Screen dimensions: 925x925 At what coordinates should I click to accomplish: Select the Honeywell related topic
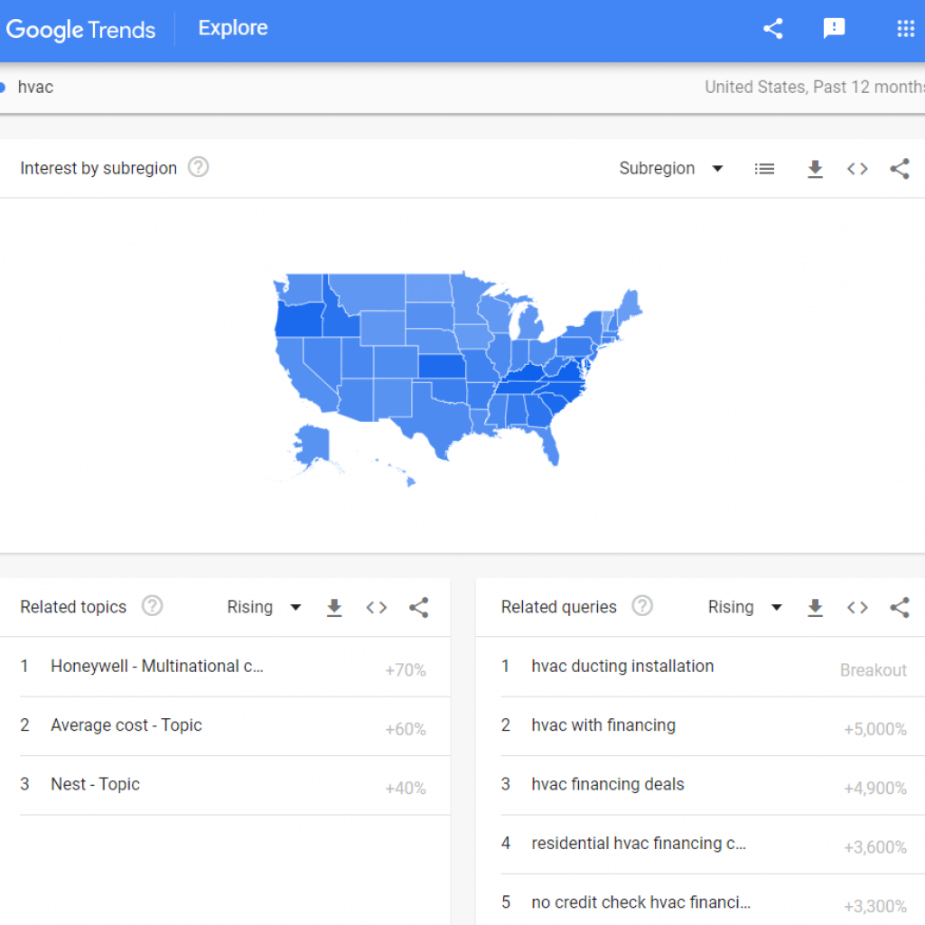pyautogui.click(x=157, y=667)
